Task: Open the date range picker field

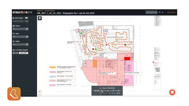Action: tap(20, 21)
